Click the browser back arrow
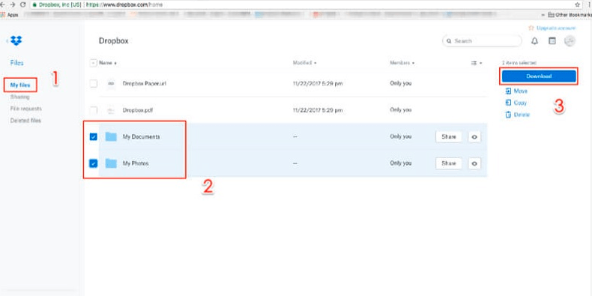The image size is (592, 296). 3,5
